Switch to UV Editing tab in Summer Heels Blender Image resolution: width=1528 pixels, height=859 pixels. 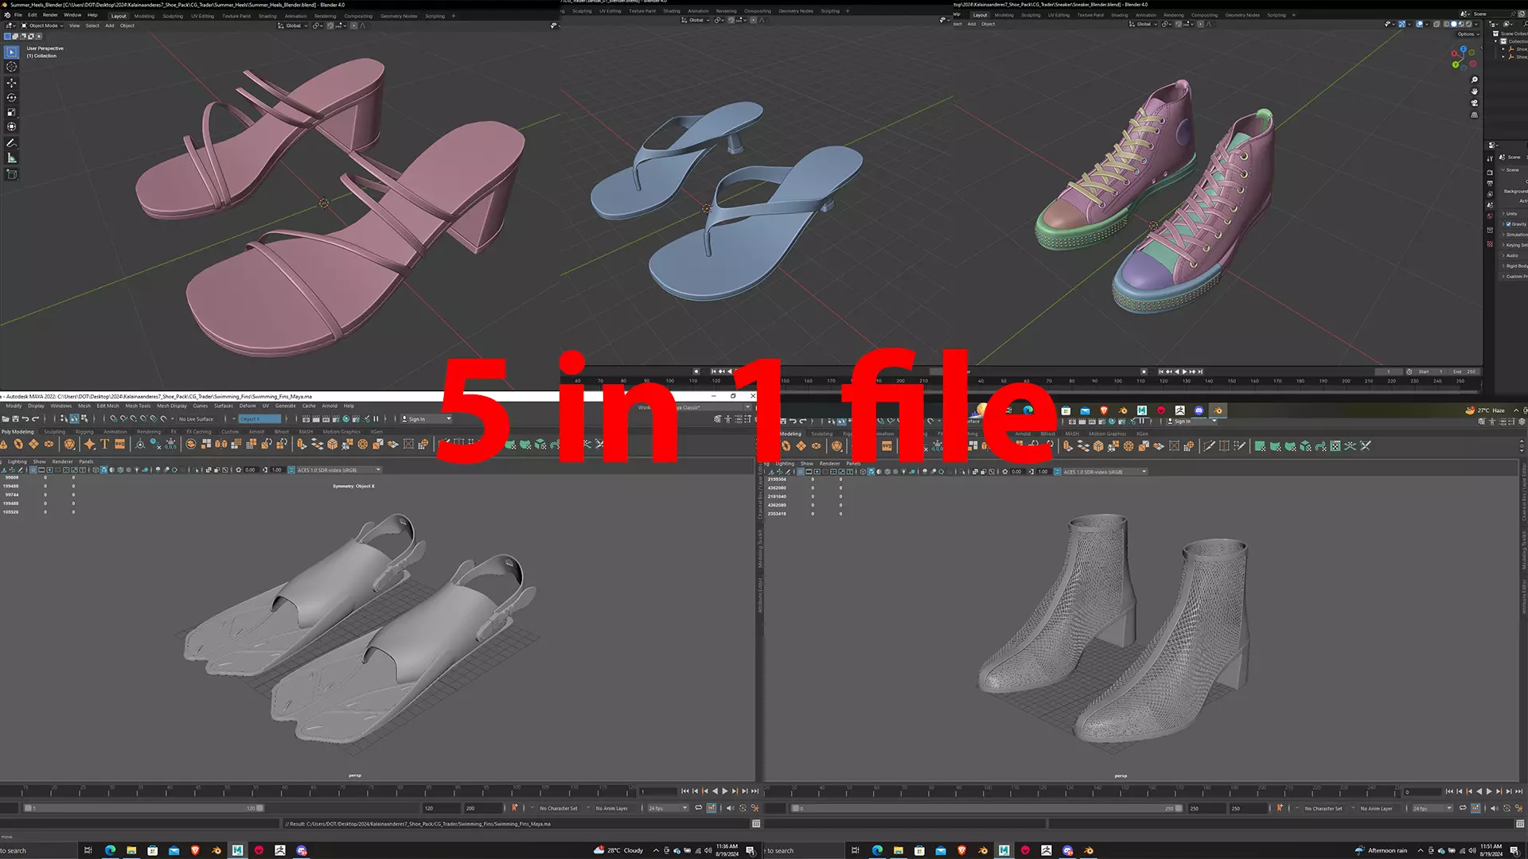point(202,16)
